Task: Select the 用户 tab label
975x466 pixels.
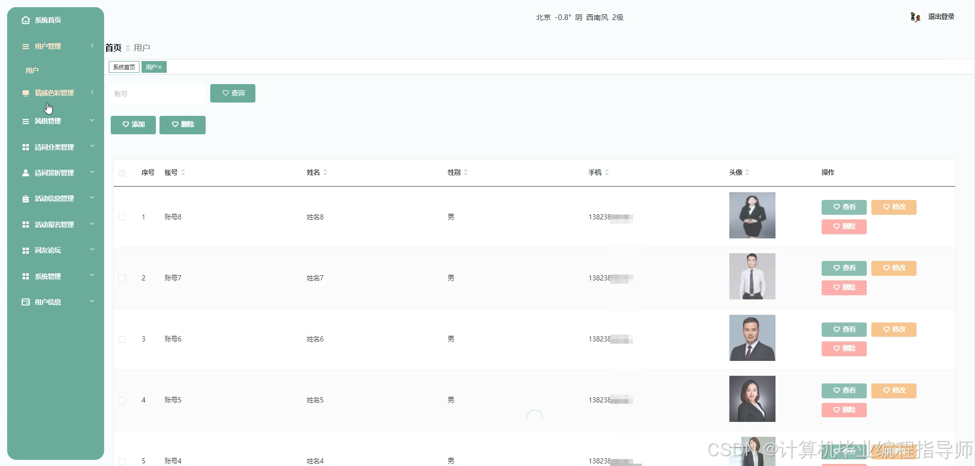Action: (x=151, y=67)
